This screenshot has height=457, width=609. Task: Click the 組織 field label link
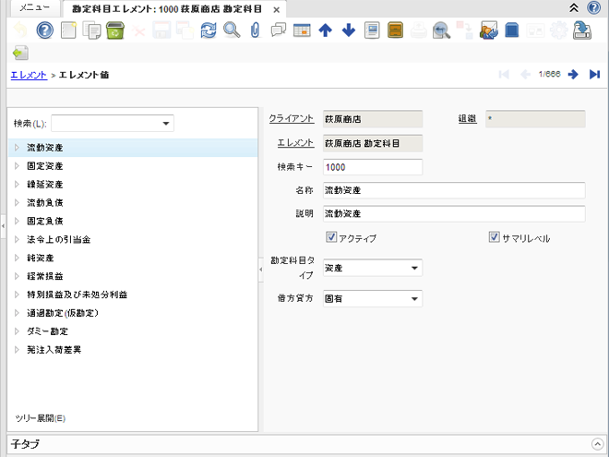(x=467, y=119)
